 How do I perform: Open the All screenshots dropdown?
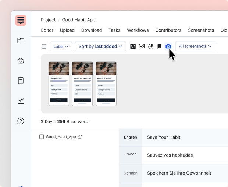pos(195,47)
